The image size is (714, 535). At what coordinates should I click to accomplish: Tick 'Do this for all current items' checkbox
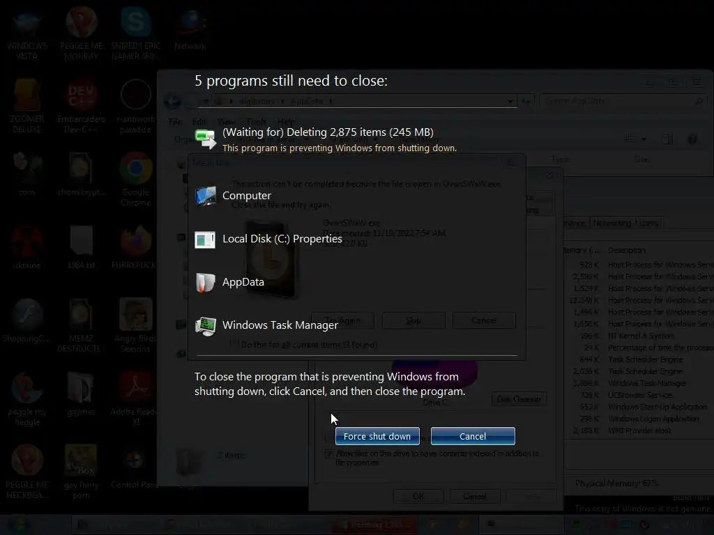234,344
